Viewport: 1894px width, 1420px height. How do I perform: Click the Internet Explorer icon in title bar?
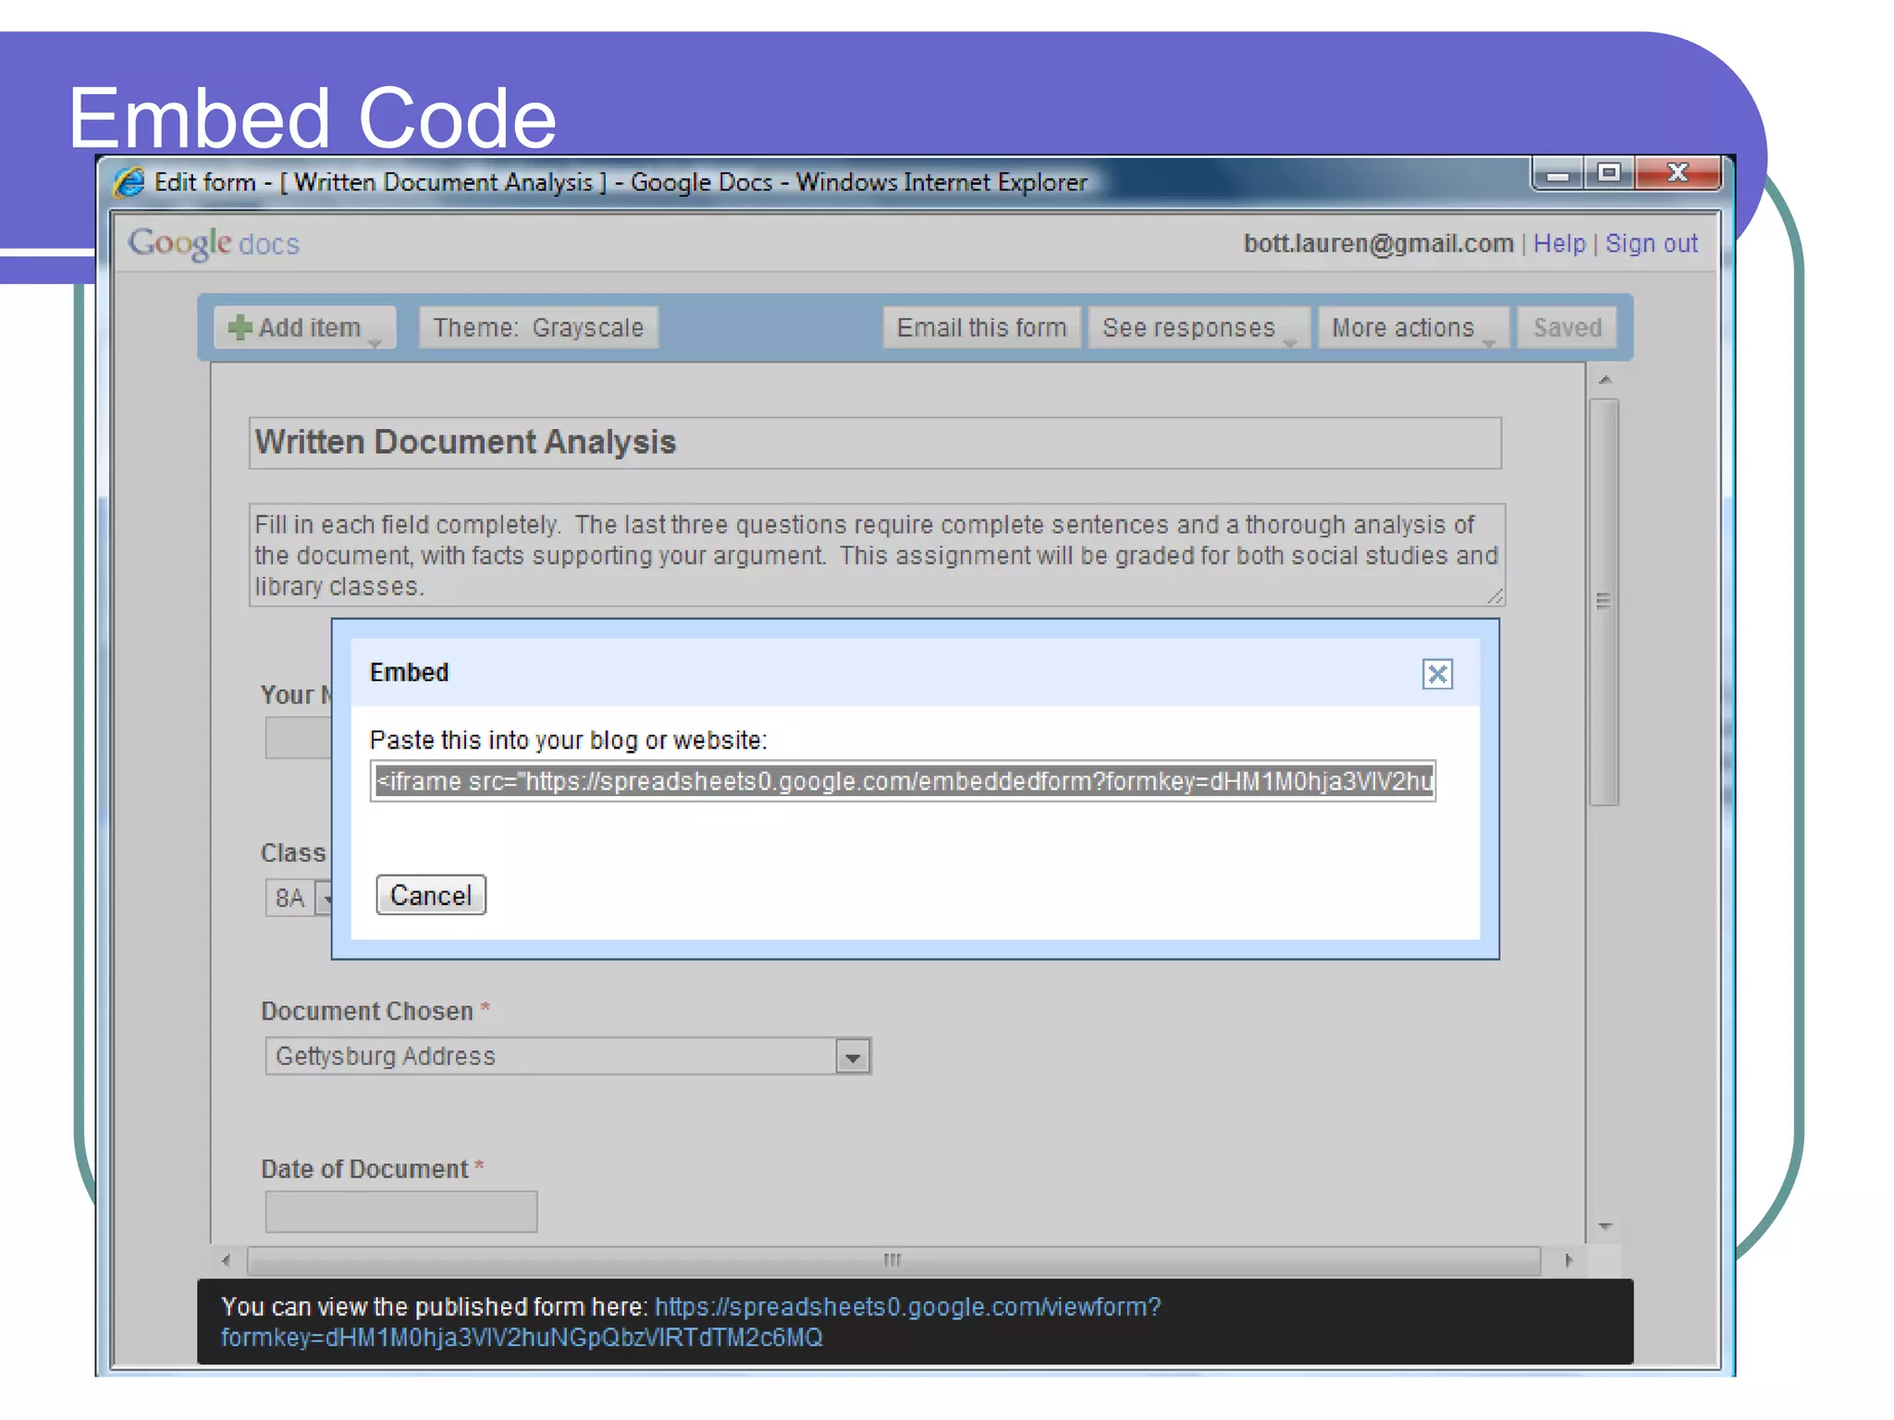tap(129, 182)
